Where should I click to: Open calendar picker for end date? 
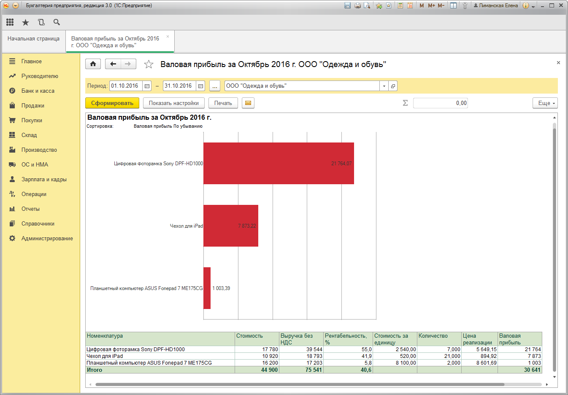[200, 86]
